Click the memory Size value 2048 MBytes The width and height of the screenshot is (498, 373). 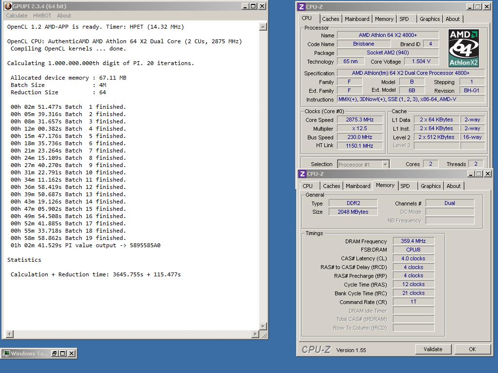click(x=353, y=212)
